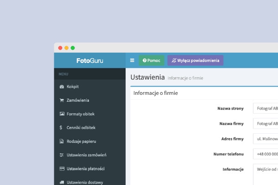The width and height of the screenshot is (278, 185).
Task: Click into the Informacje text area
Action: [265, 174]
